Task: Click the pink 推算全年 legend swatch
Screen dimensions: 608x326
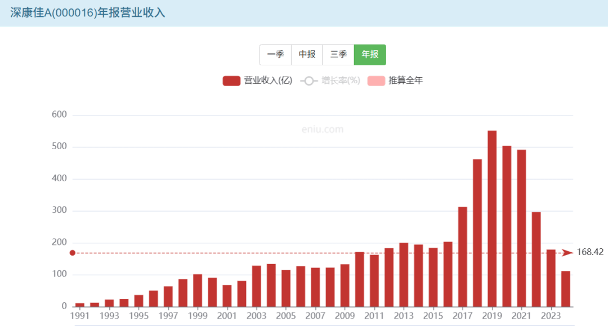Action: (376, 81)
